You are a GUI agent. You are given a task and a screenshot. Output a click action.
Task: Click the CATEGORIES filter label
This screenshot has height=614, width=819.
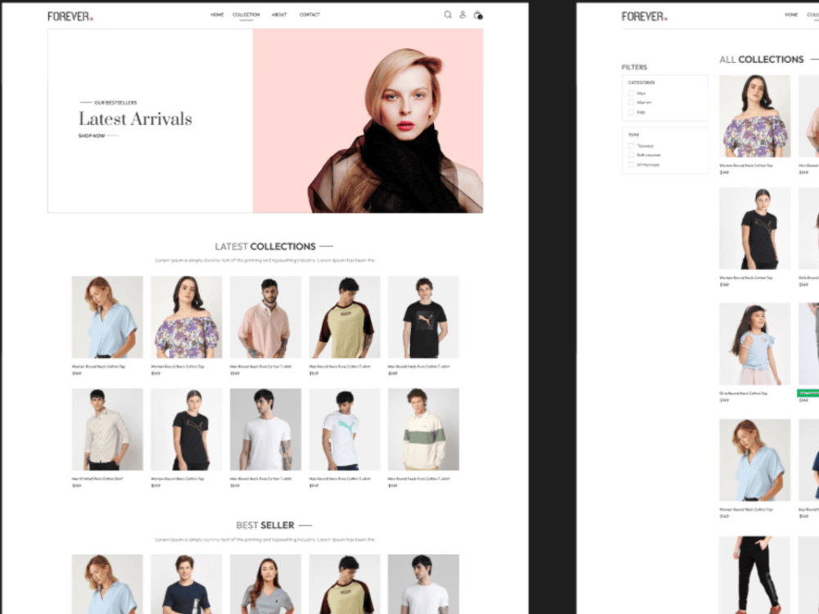pos(641,83)
